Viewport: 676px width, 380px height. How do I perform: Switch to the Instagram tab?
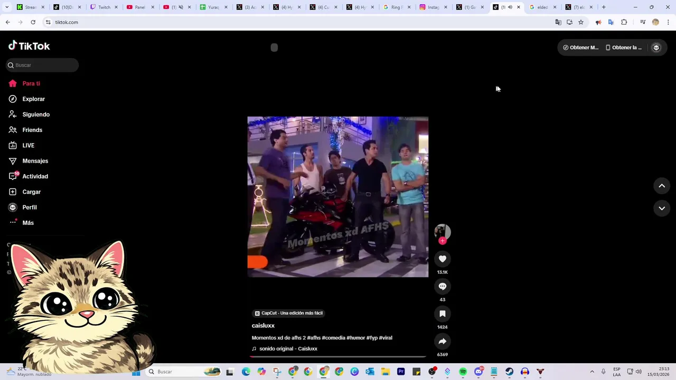(433, 7)
